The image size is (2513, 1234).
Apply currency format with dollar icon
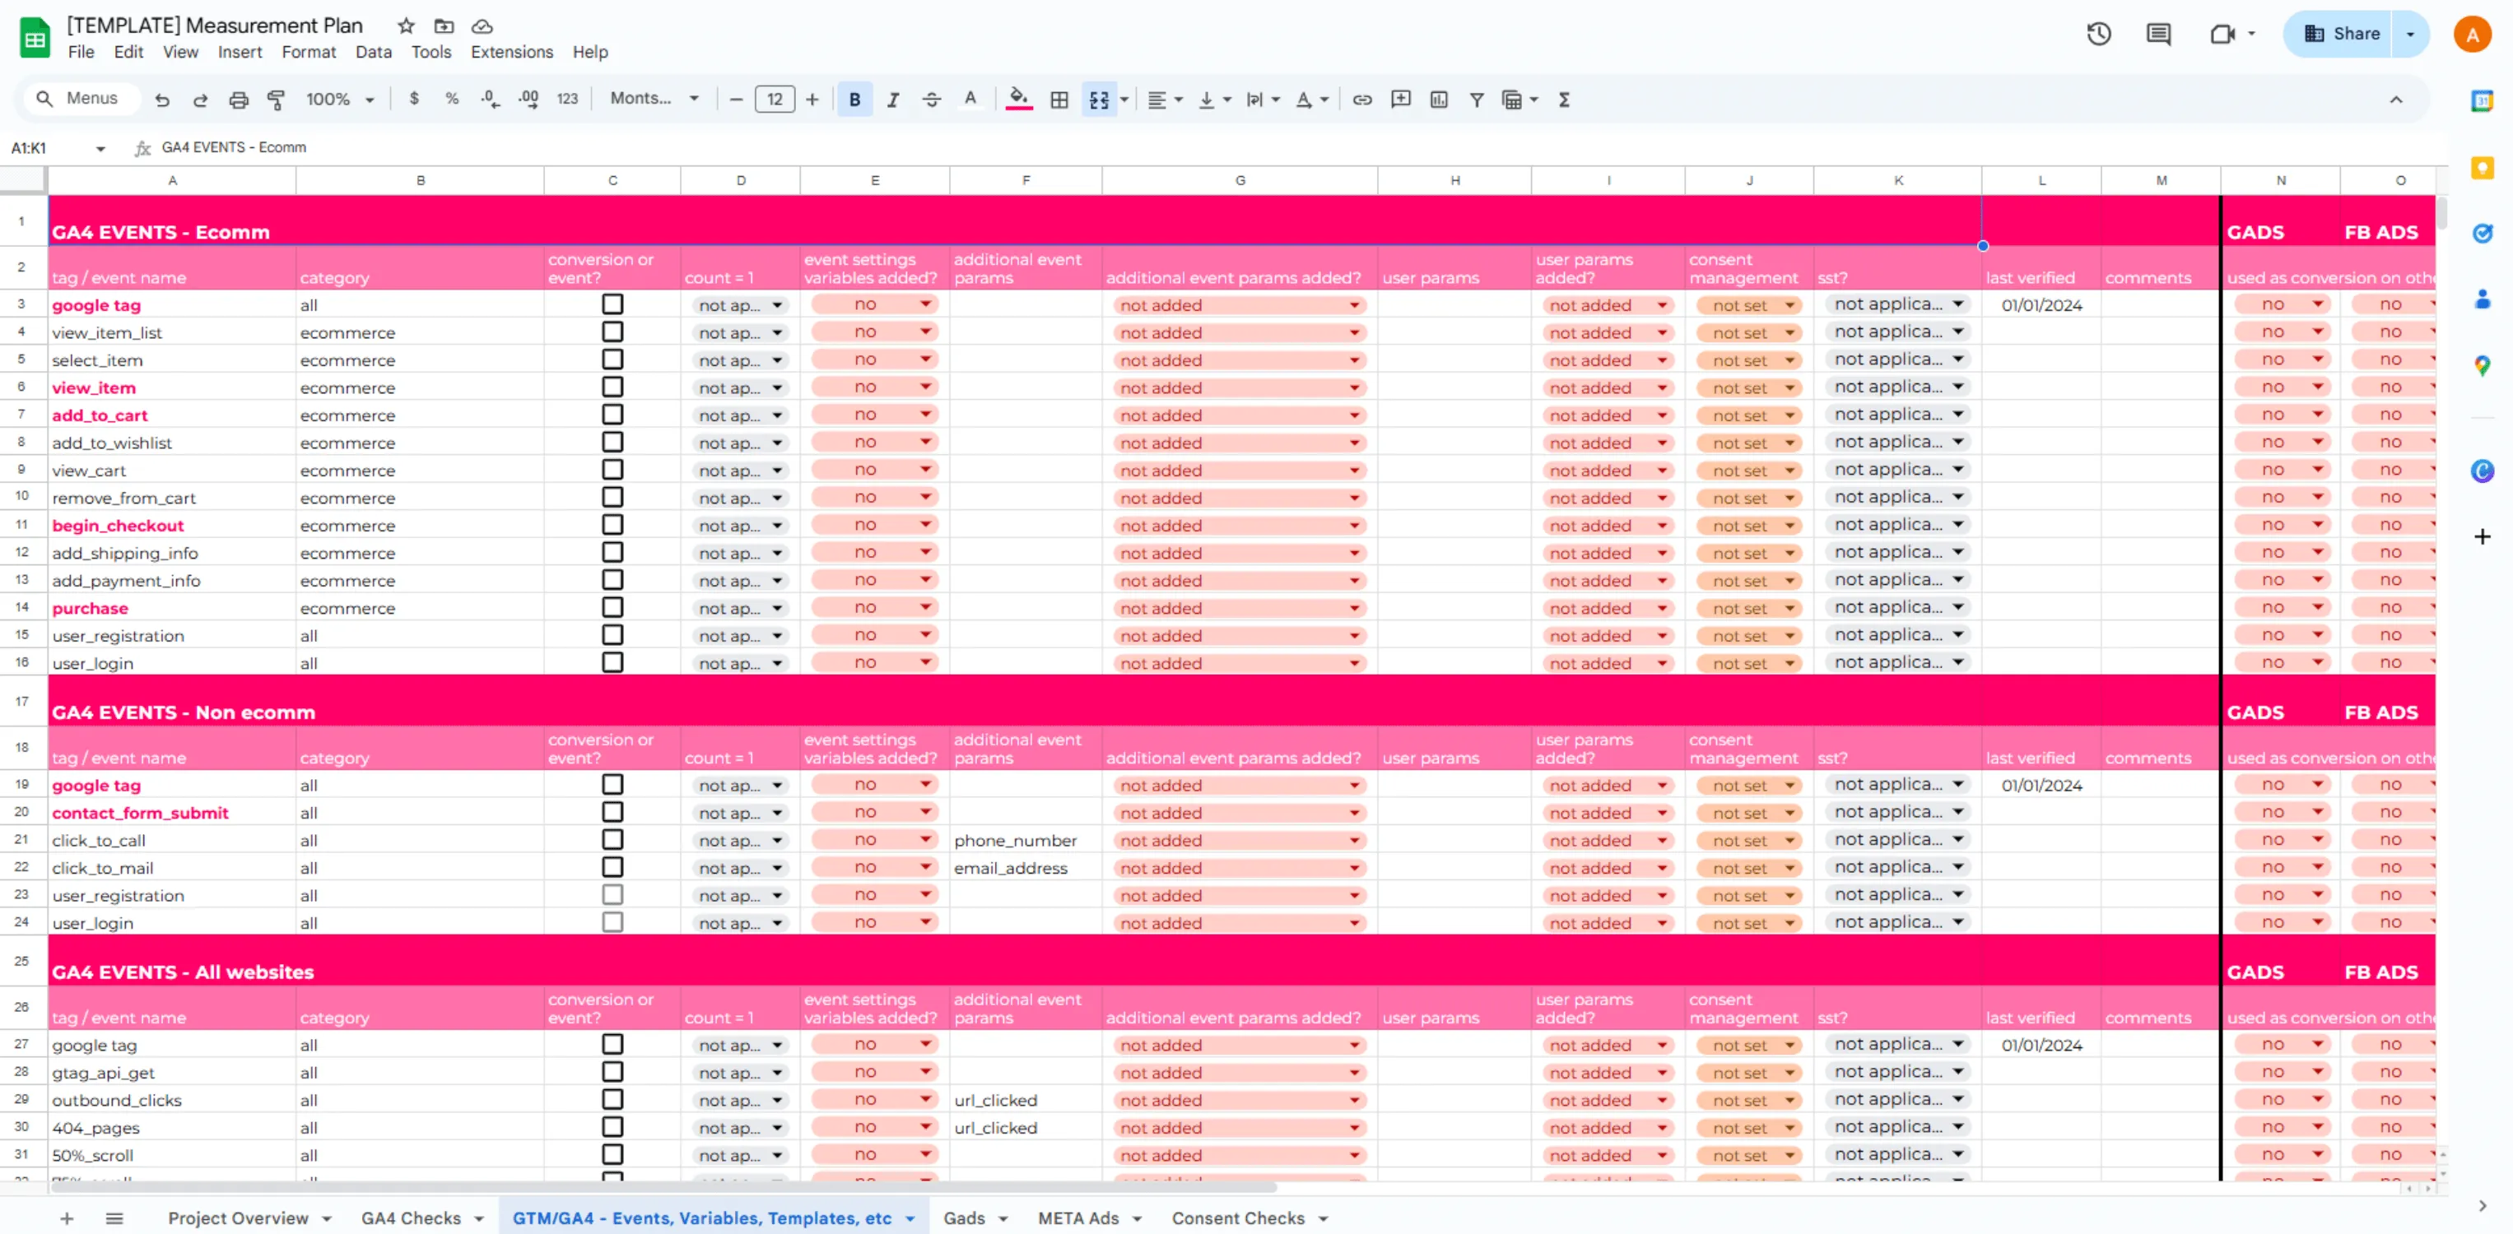(x=414, y=99)
